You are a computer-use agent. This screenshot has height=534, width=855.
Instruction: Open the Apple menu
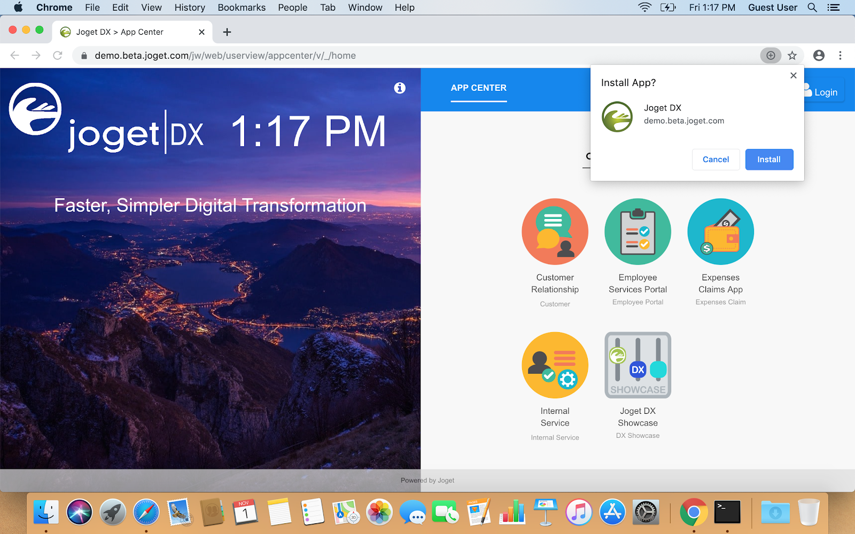18,7
